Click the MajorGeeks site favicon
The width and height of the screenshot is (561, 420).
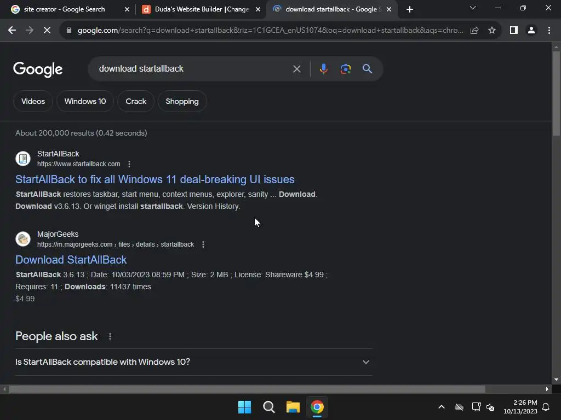coord(23,239)
